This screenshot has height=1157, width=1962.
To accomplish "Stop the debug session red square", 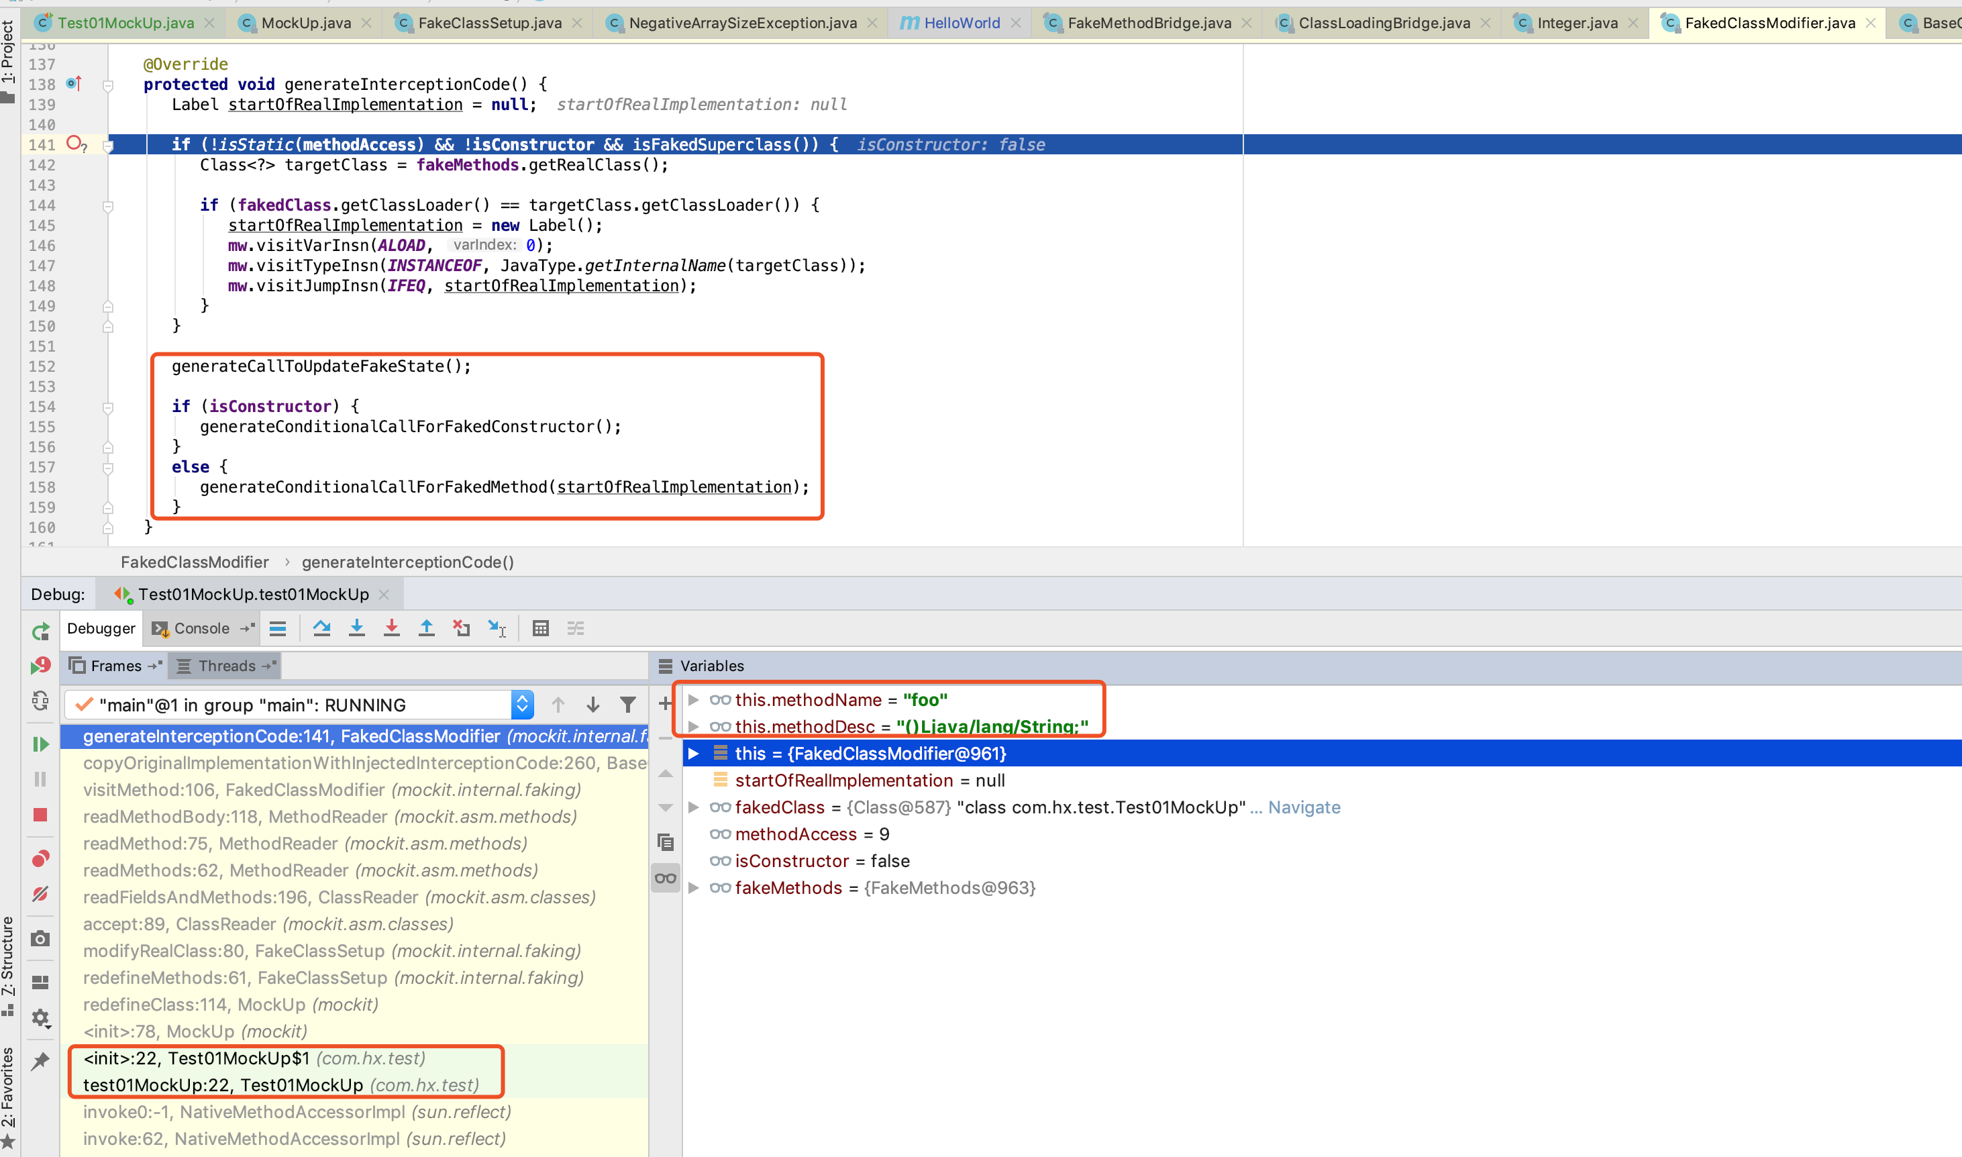I will click(x=40, y=815).
